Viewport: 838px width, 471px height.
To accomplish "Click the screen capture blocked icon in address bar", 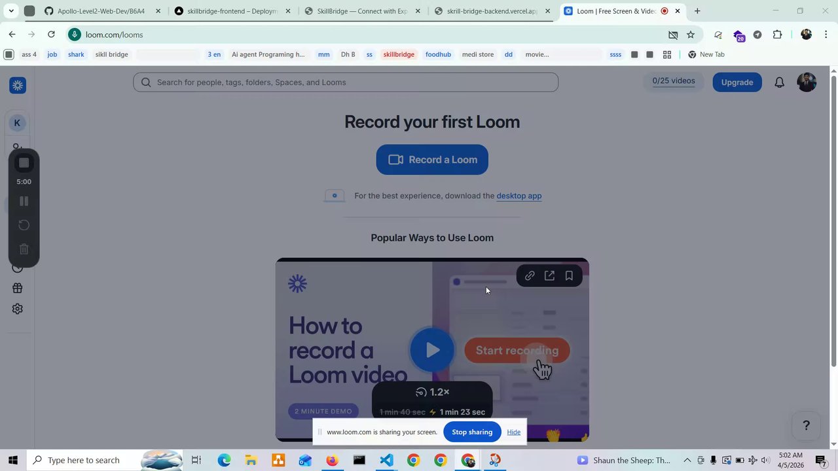I will [x=673, y=35].
